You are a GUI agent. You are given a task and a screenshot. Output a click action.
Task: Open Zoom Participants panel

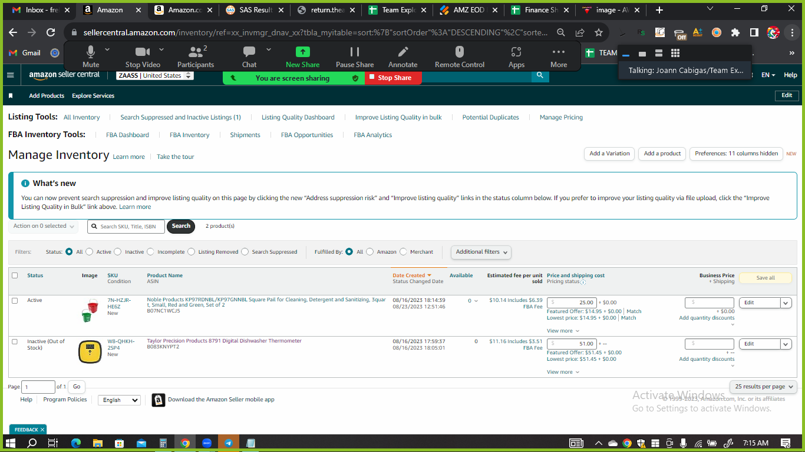196,56
